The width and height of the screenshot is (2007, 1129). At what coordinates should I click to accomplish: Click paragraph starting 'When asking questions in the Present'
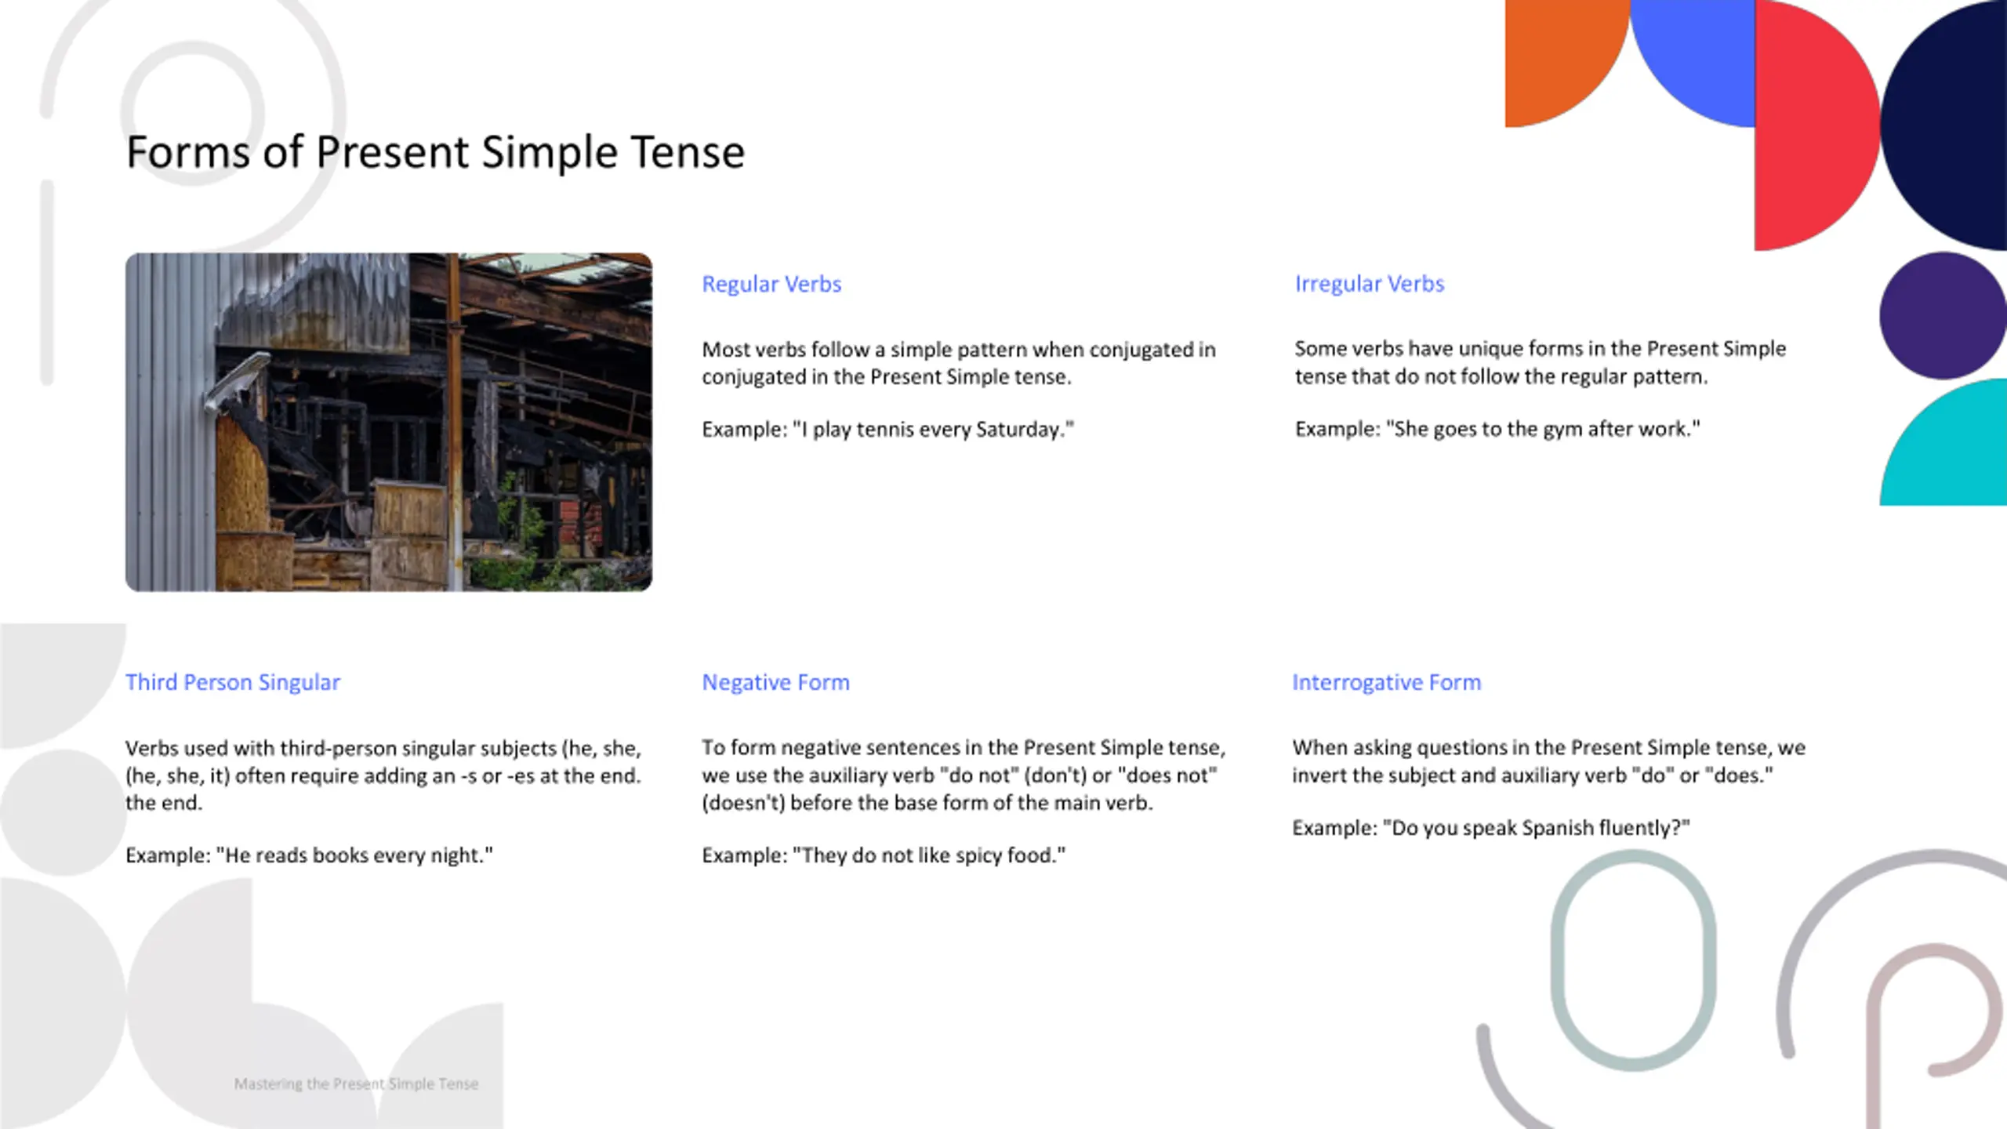coord(1548,761)
